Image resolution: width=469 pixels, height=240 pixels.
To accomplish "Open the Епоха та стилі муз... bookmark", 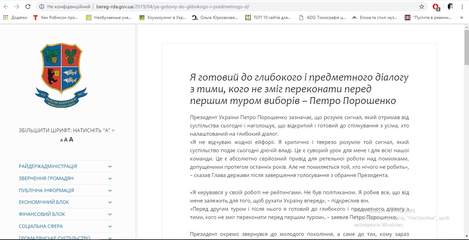I will coord(375,17).
